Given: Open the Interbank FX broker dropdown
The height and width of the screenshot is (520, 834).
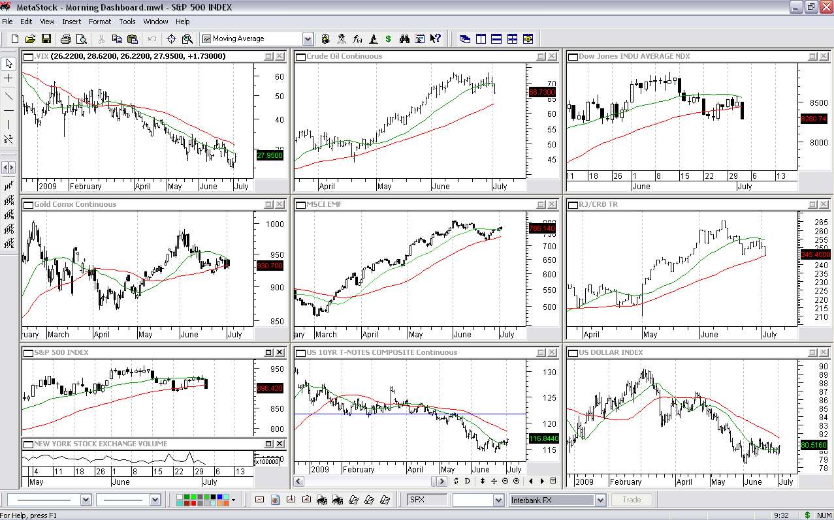Looking at the screenshot, I should 600,500.
